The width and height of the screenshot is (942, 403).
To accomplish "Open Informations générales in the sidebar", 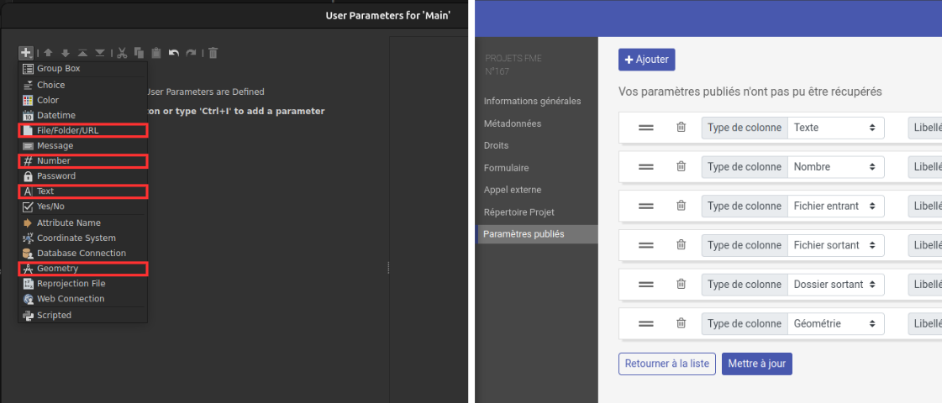I will coord(532,101).
